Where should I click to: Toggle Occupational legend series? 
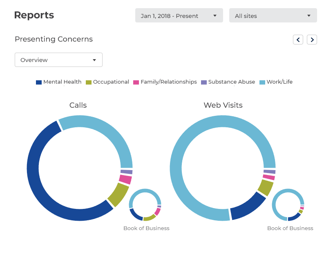pos(107,82)
